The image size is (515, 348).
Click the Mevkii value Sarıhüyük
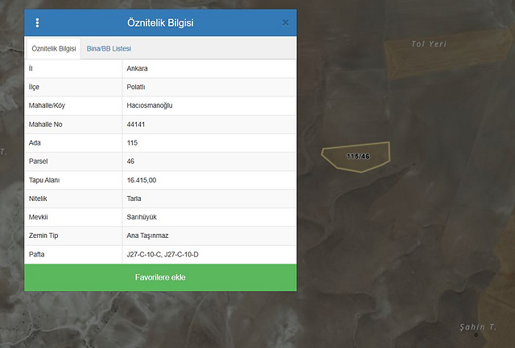[142, 217]
